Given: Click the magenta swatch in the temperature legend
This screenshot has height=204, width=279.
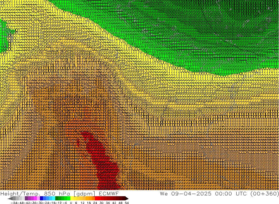Looking at the screenshot, I should click(35, 198).
